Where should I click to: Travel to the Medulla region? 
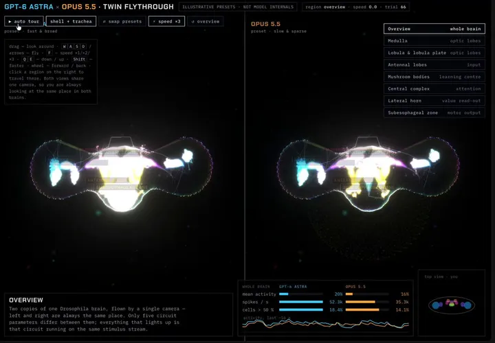click(434, 40)
